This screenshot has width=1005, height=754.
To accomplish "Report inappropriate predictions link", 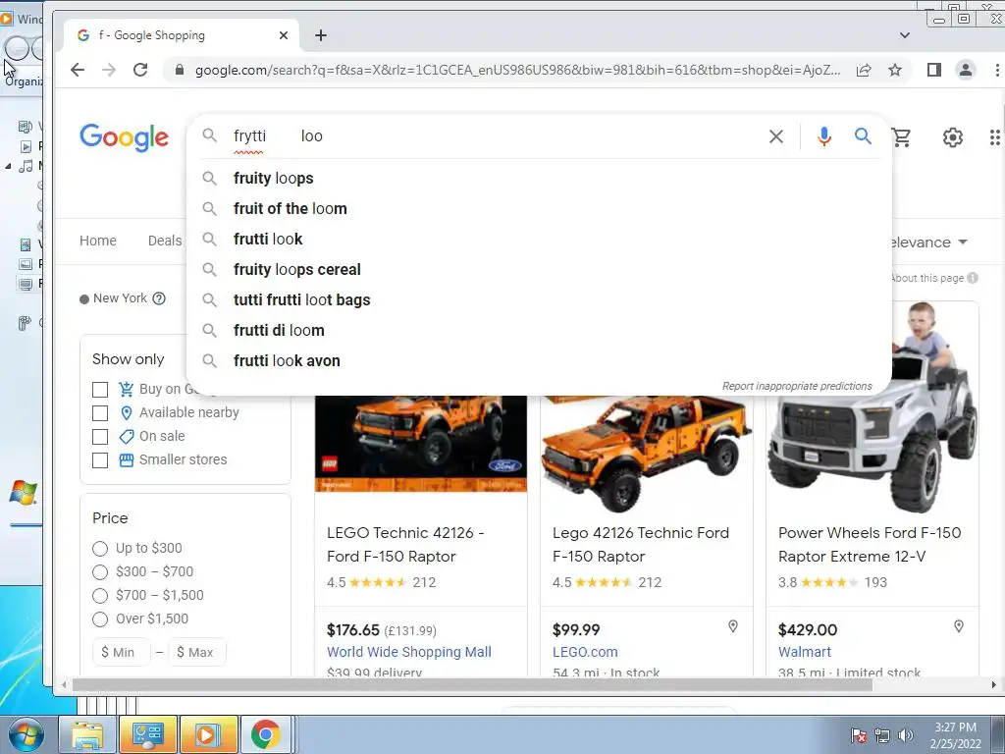I will point(797,386).
